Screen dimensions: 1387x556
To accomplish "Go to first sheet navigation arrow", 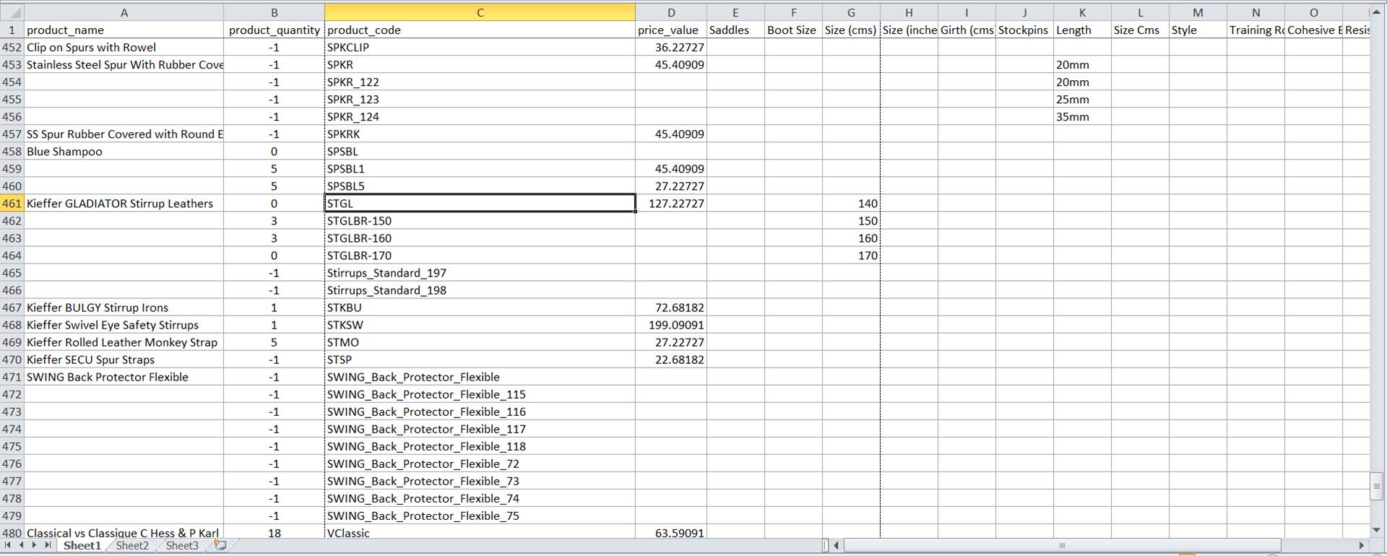I will coord(9,546).
